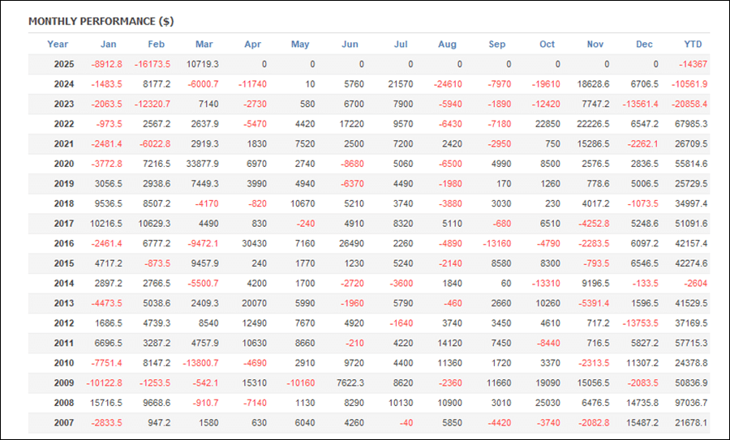This screenshot has height=440, width=730.
Task: Click 2007 December value 15487.2
Action: click(x=642, y=423)
